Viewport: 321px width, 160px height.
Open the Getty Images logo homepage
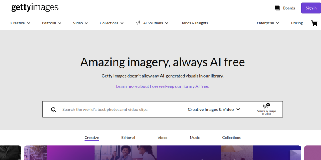click(x=35, y=8)
